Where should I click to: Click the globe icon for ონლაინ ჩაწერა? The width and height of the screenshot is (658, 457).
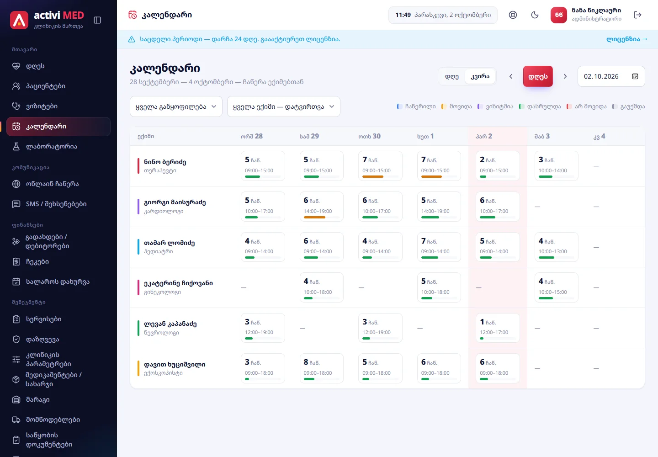(16, 184)
